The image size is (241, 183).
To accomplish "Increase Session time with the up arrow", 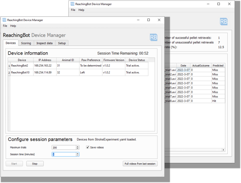I will (78, 153).
